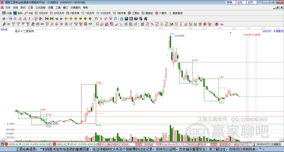Viewport: 284px width, 152px height.
Task: Toggle the highlighted blue overlay chart button
Action: coord(11,19)
